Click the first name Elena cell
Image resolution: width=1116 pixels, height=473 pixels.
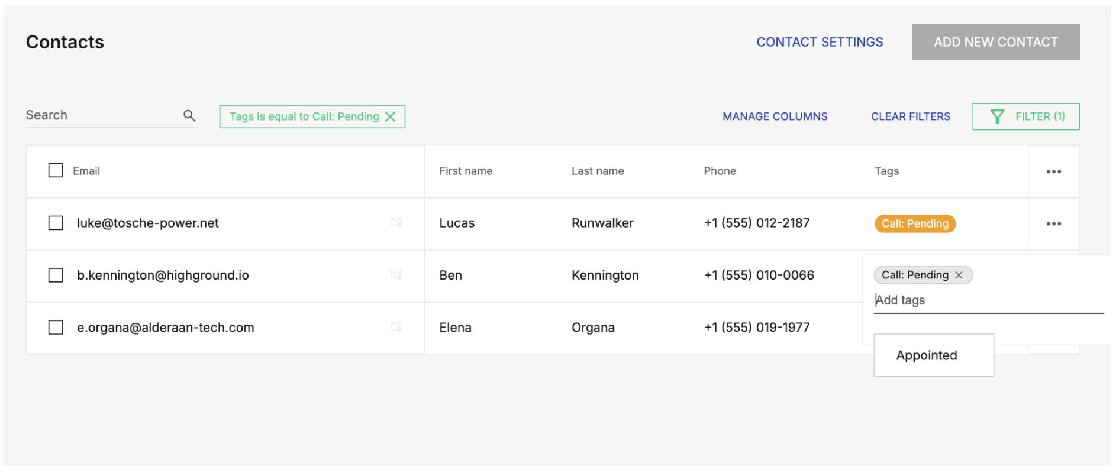click(455, 327)
